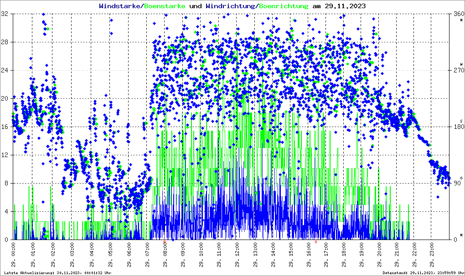This screenshot has height=276, width=465.
Task: Click the red marker near 16:00 on x-axis
Action: tap(315, 242)
